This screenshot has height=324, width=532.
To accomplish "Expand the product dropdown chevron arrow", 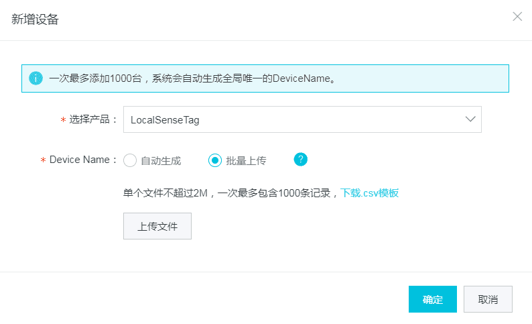I will click(x=470, y=119).
